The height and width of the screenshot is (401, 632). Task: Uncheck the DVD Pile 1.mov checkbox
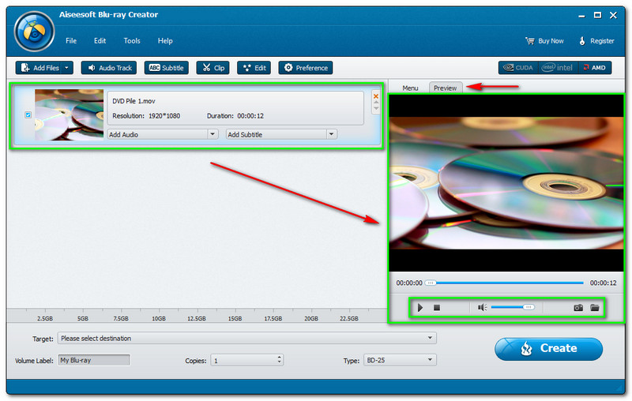click(x=28, y=114)
